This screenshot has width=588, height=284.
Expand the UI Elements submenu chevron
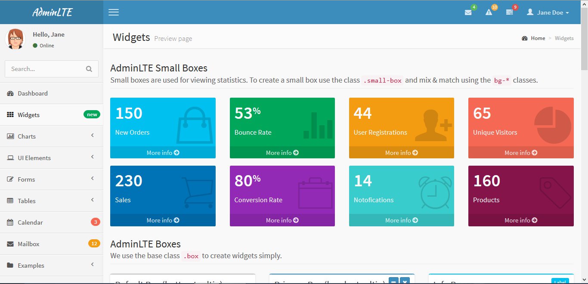point(92,157)
